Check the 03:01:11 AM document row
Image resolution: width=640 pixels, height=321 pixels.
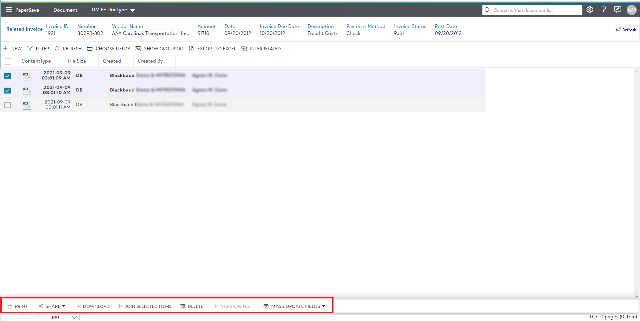click(x=7, y=105)
